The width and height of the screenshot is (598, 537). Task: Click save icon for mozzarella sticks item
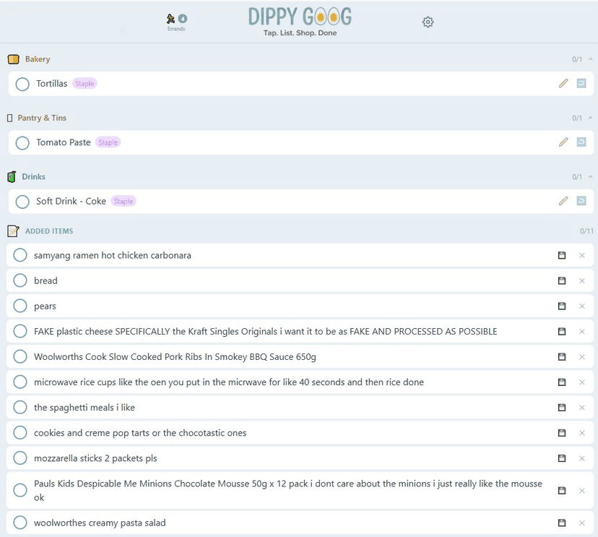coord(562,458)
